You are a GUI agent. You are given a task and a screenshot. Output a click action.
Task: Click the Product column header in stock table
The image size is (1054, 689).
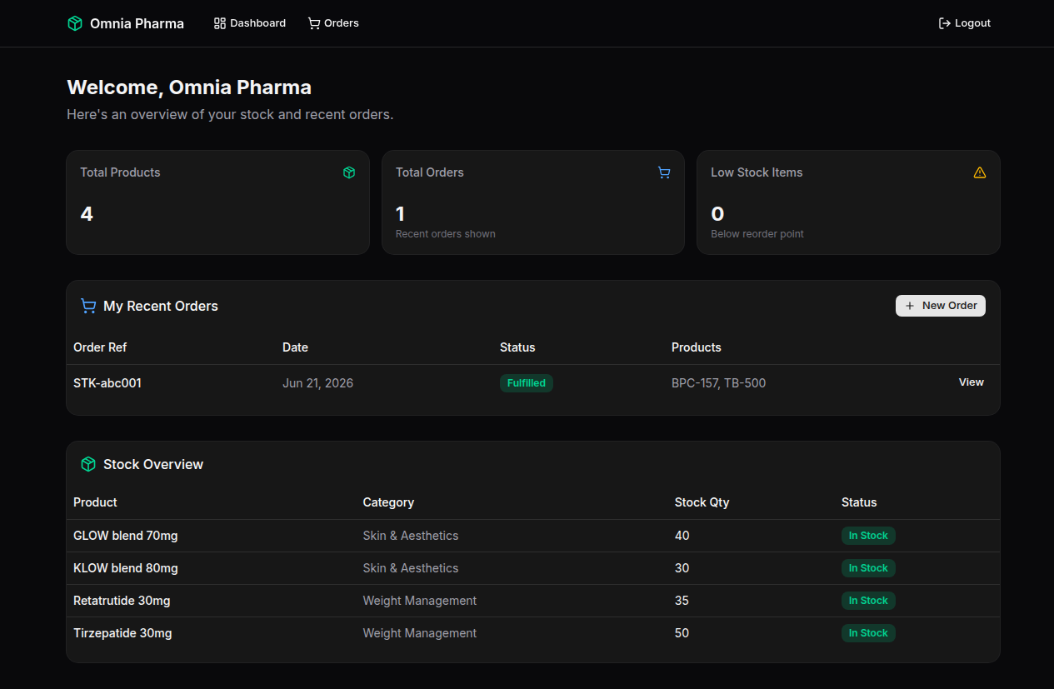point(95,502)
